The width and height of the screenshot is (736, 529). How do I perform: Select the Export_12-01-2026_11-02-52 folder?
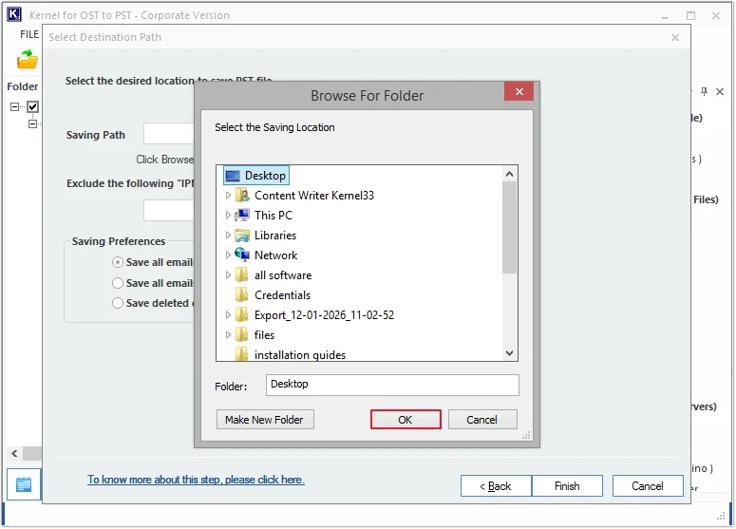324,315
